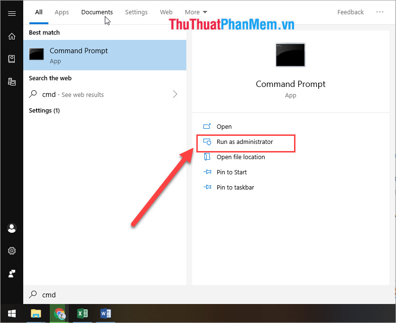
Task: Click the cmd search input field
Action: (x=95, y=294)
